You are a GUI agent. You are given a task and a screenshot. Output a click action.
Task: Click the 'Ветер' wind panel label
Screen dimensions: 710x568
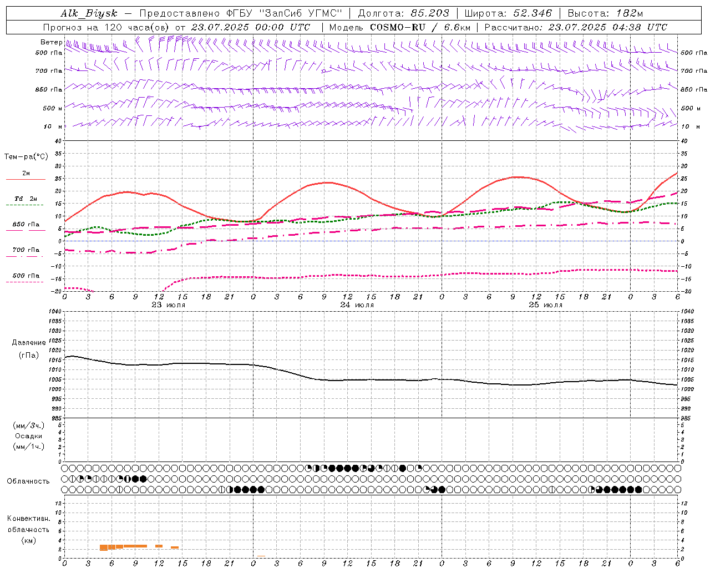click(x=51, y=42)
